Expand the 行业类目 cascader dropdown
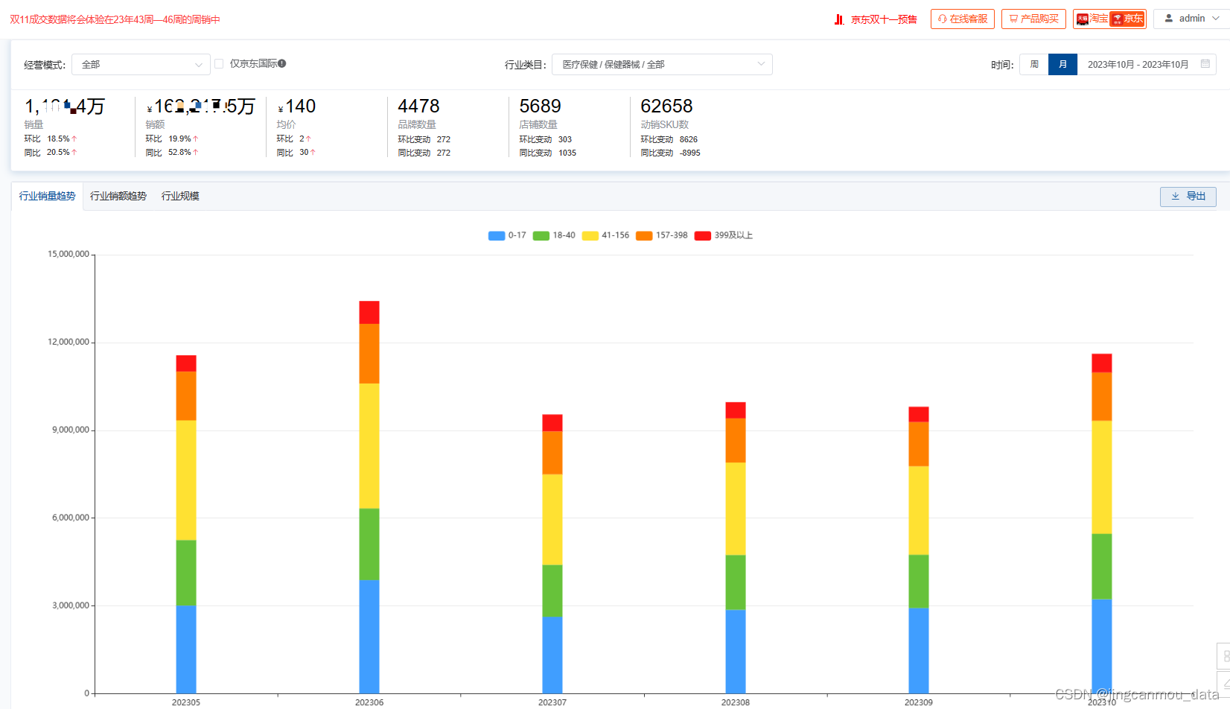The height and width of the screenshot is (709, 1230). [662, 65]
